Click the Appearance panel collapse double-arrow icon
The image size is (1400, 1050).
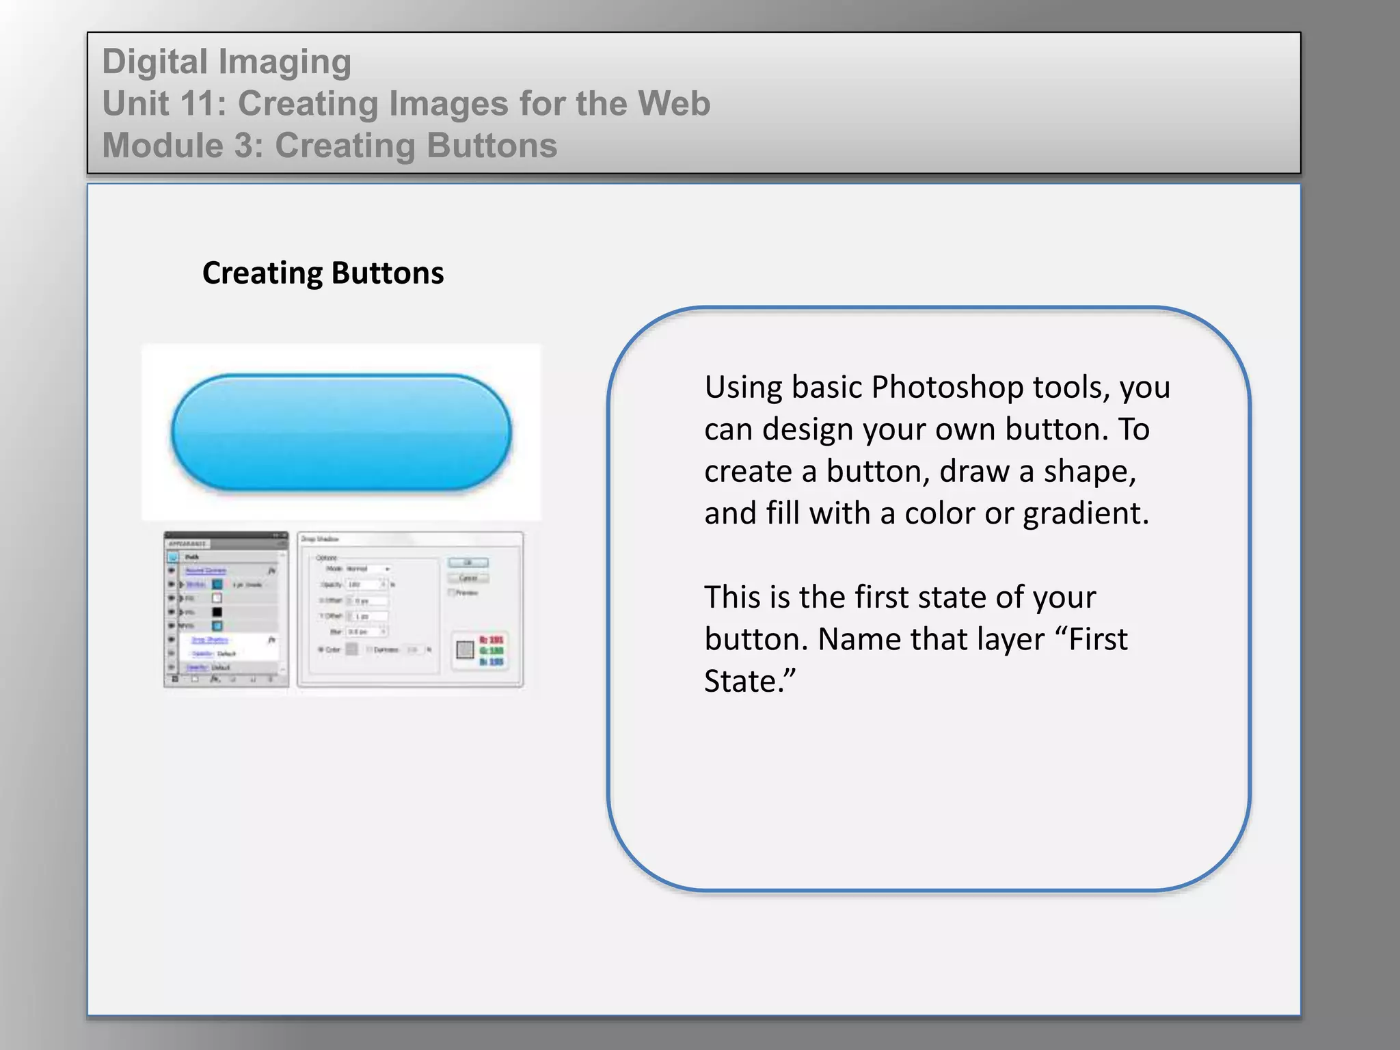277,536
